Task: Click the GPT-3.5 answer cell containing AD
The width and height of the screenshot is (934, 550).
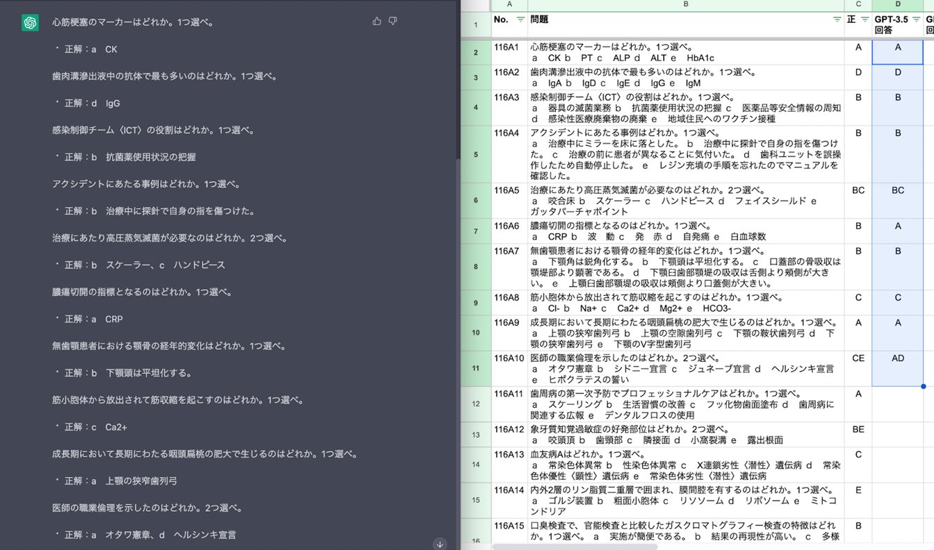Action: click(898, 368)
